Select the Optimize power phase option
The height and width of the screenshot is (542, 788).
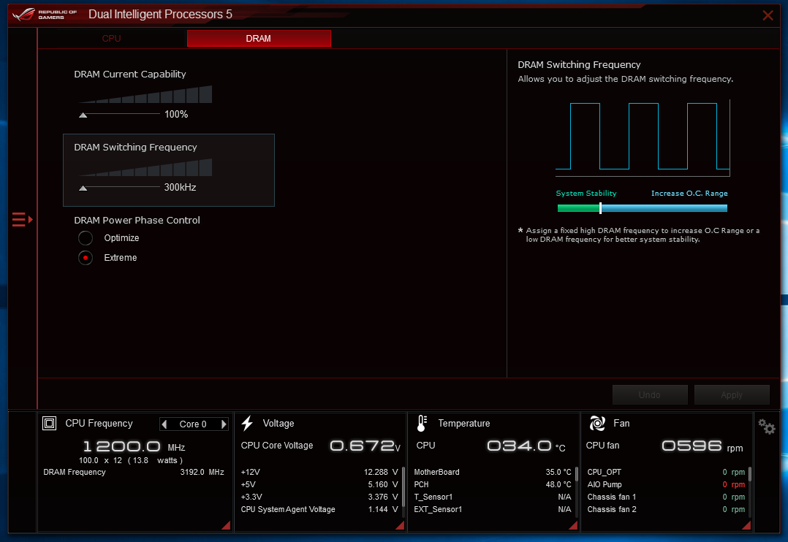(x=86, y=238)
